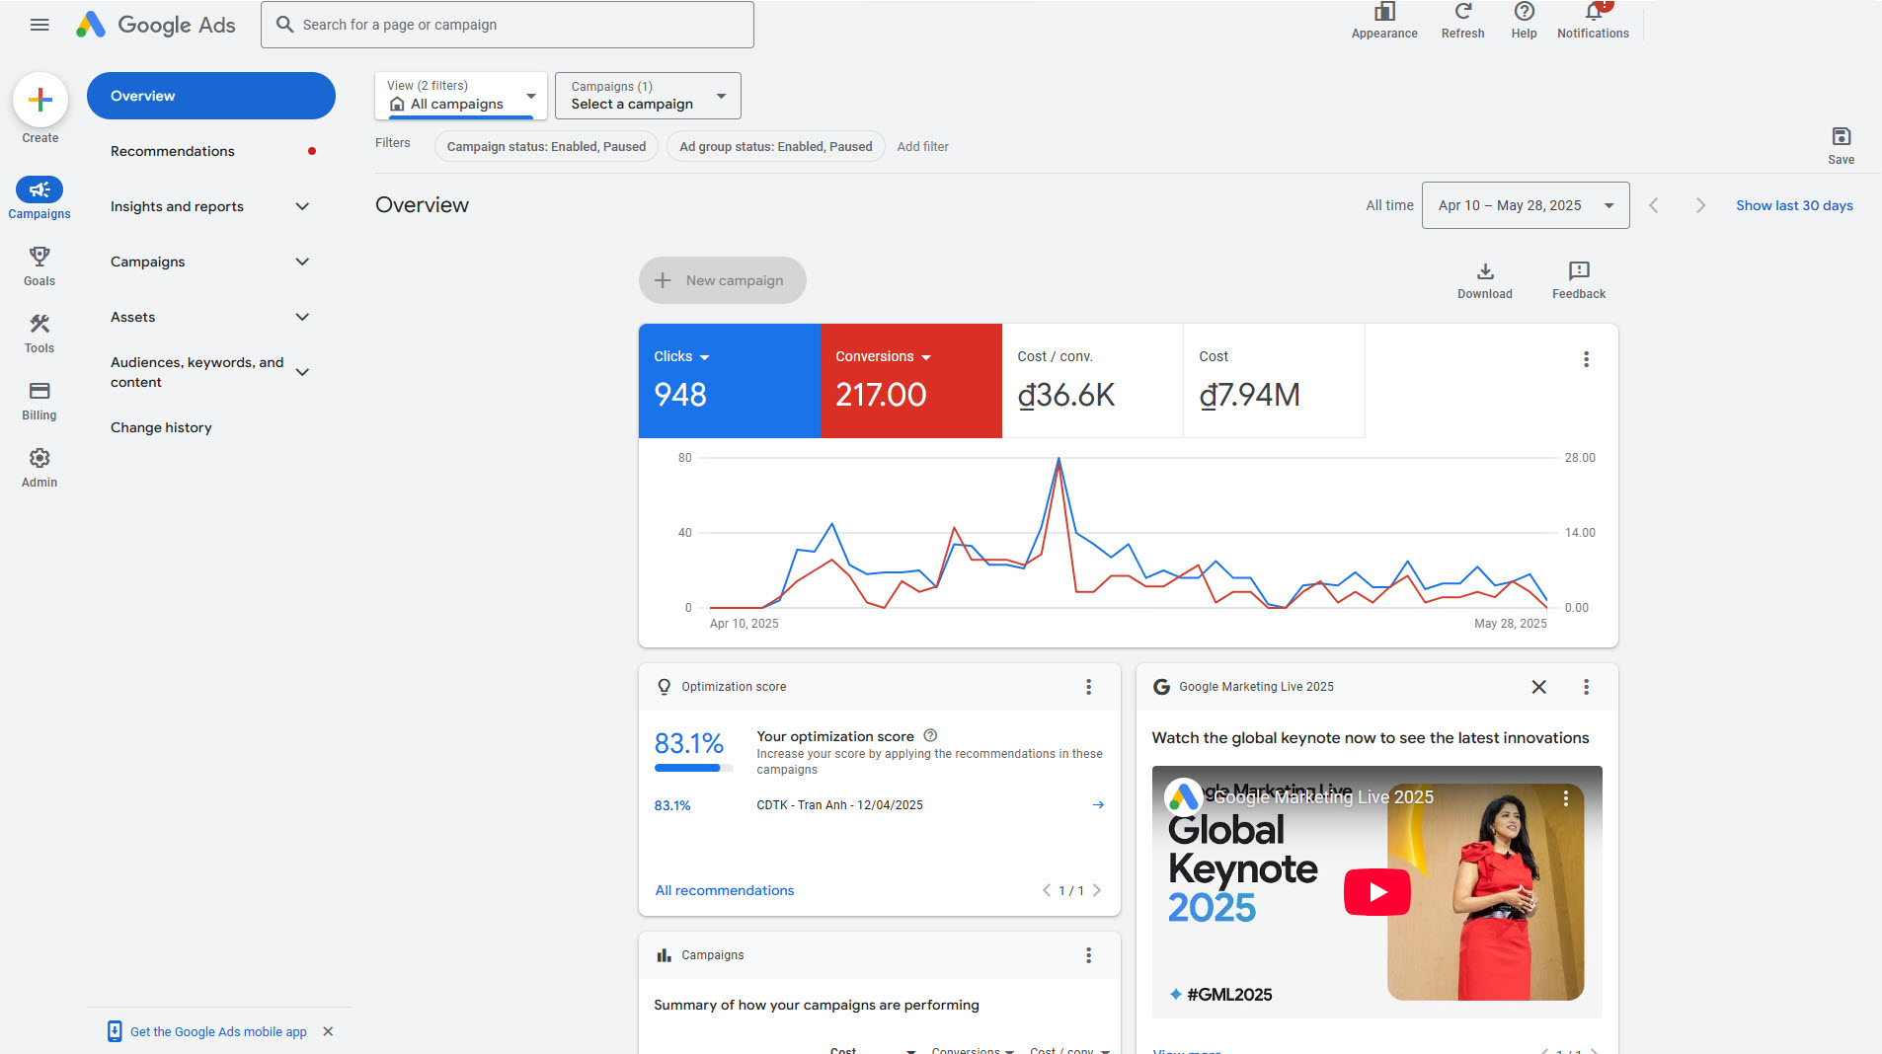Select the Overview nav item

coord(211,96)
